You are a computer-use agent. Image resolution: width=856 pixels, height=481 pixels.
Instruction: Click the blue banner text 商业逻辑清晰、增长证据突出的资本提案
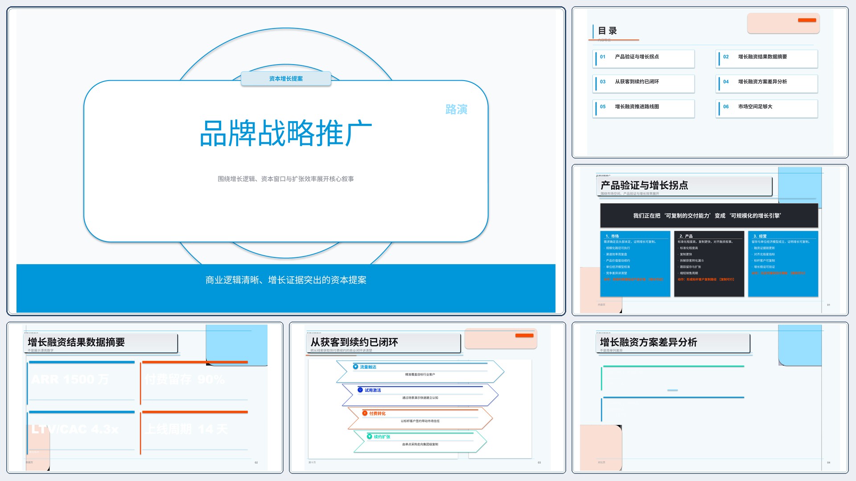286,280
